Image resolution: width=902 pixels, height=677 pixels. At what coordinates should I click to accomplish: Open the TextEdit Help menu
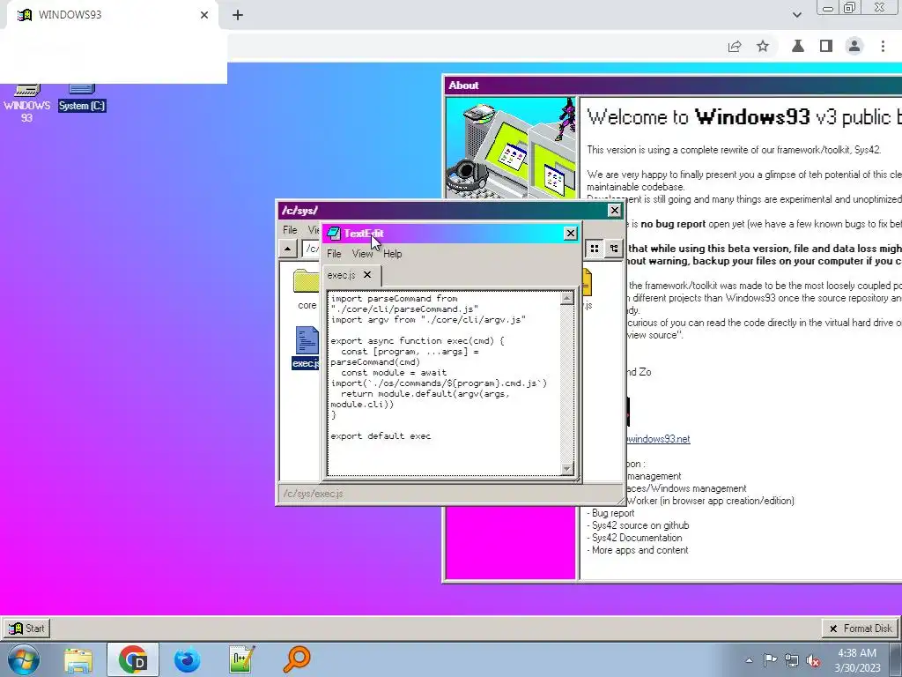(392, 254)
